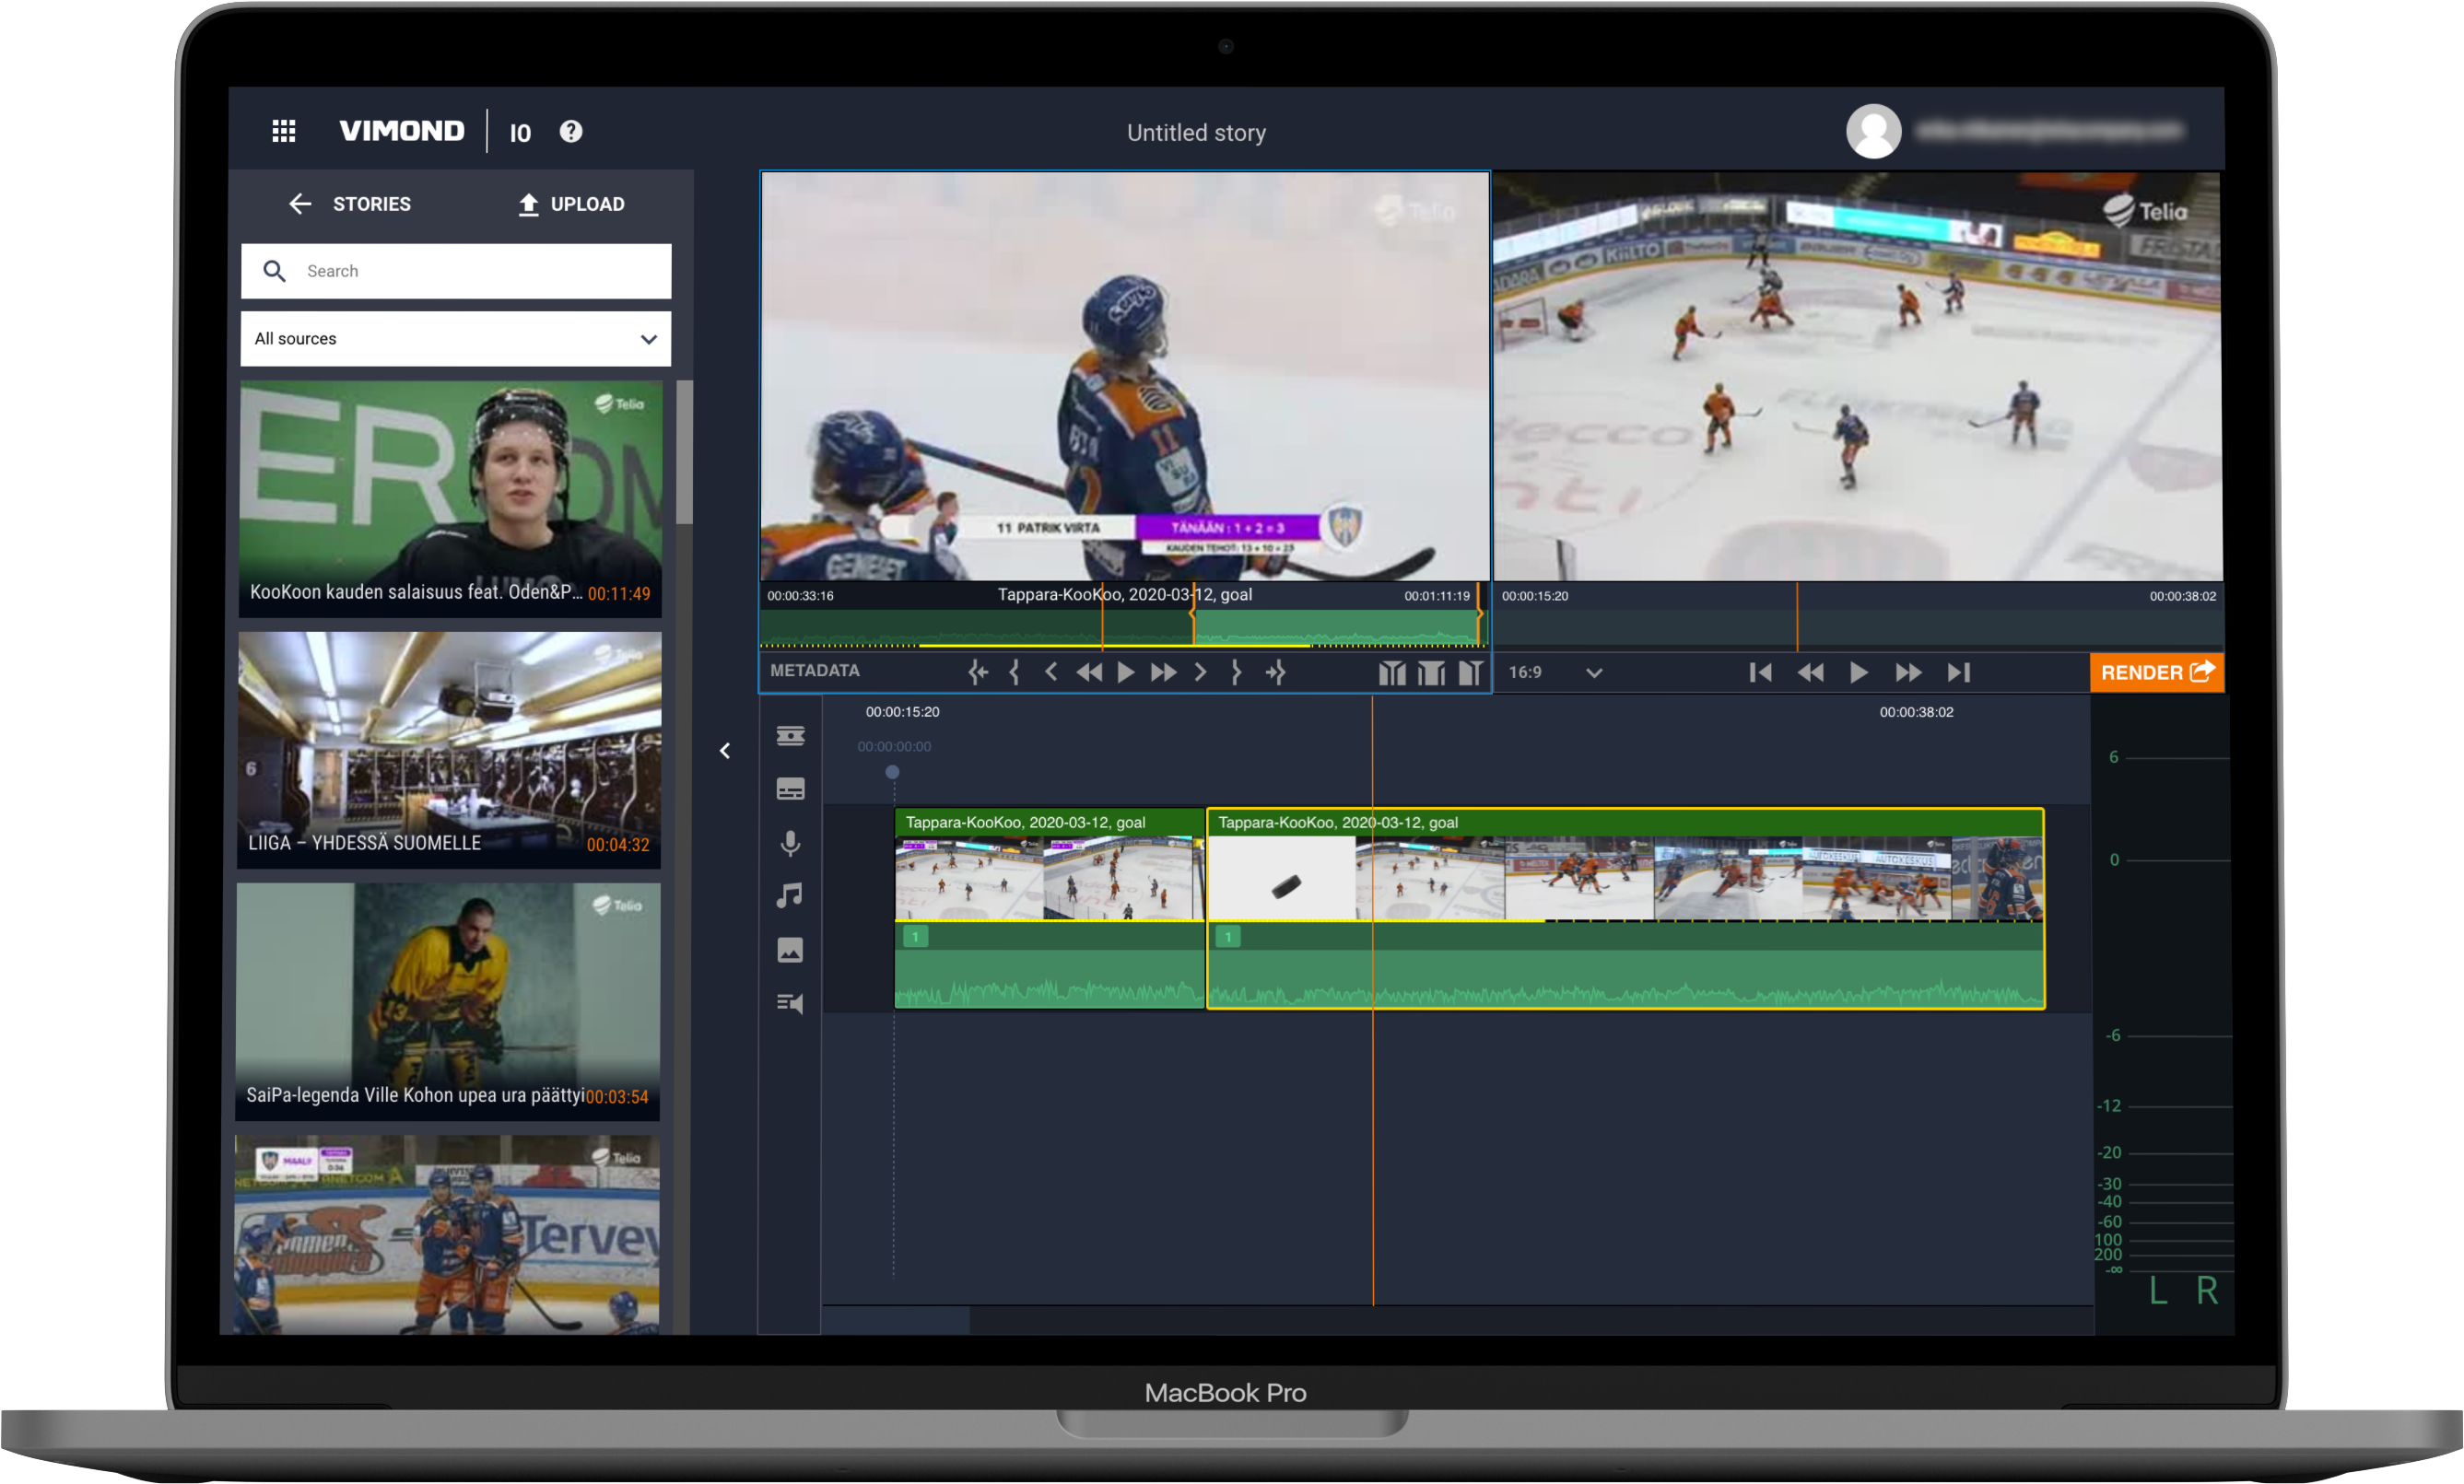Set mark in point in source player
Image resolution: width=2464 pixels, height=1484 pixels.
click(x=1015, y=673)
